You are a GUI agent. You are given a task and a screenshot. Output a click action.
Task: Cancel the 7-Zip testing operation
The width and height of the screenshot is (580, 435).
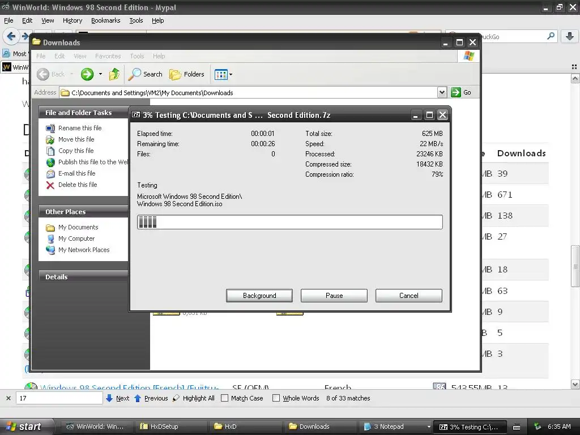click(409, 296)
